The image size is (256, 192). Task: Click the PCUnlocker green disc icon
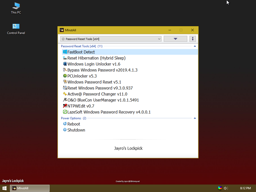tap(65, 76)
